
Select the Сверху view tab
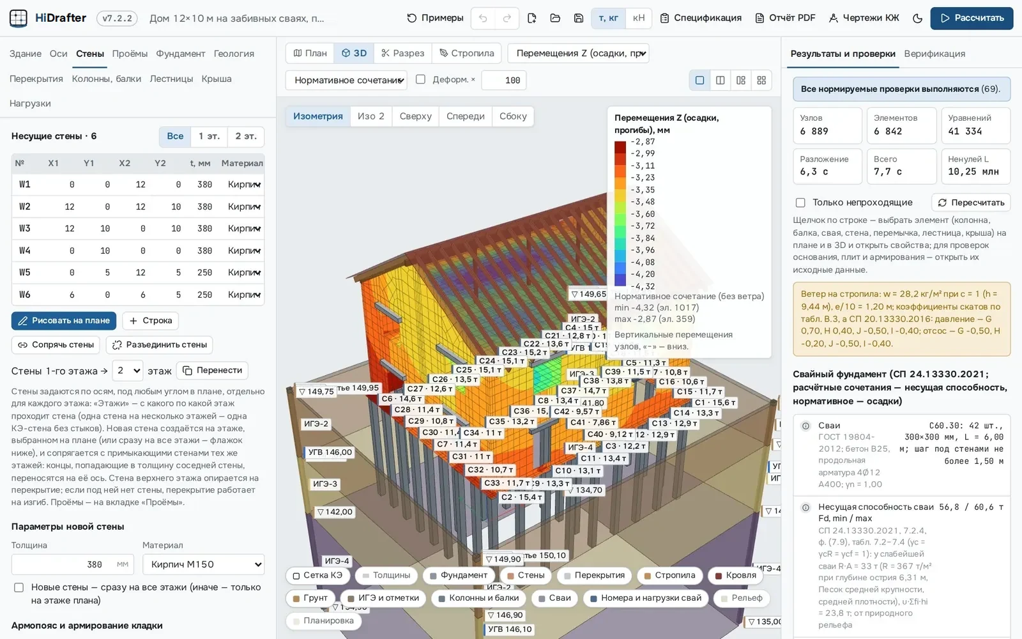415,116
